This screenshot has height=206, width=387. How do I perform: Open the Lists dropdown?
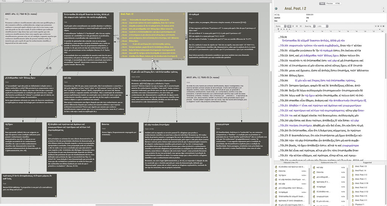(322, 26)
